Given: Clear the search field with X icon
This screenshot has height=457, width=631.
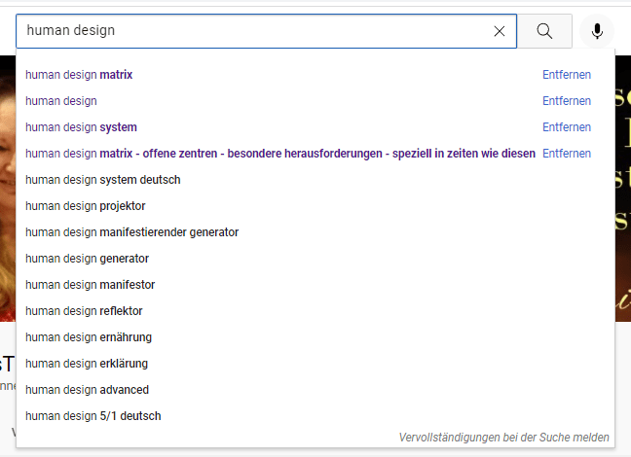Looking at the screenshot, I should [500, 31].
